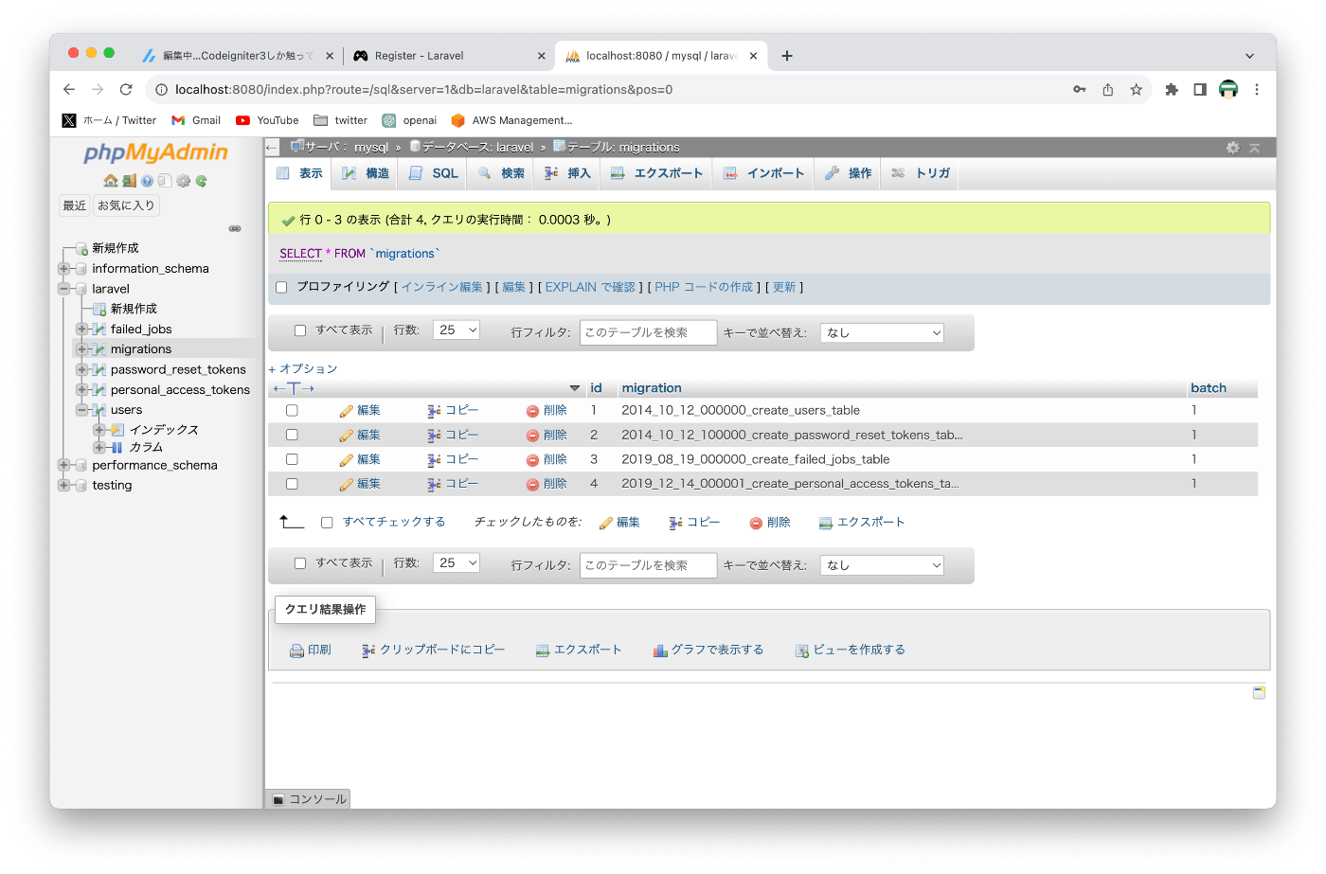
Task: Click the 最近 (Recent) button
Action: coord(75,205)
